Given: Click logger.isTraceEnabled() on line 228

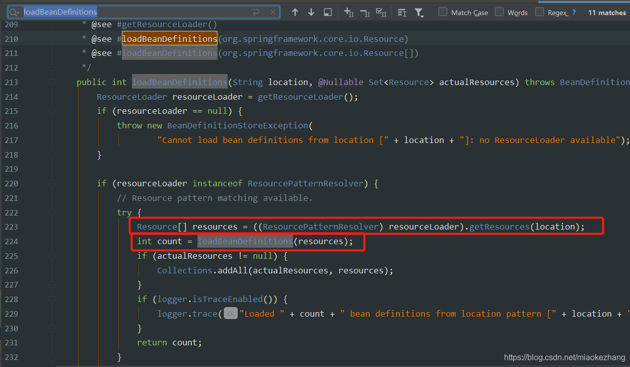Looking at the screenshot, I should pyautogui.click(x=215, y=299).
